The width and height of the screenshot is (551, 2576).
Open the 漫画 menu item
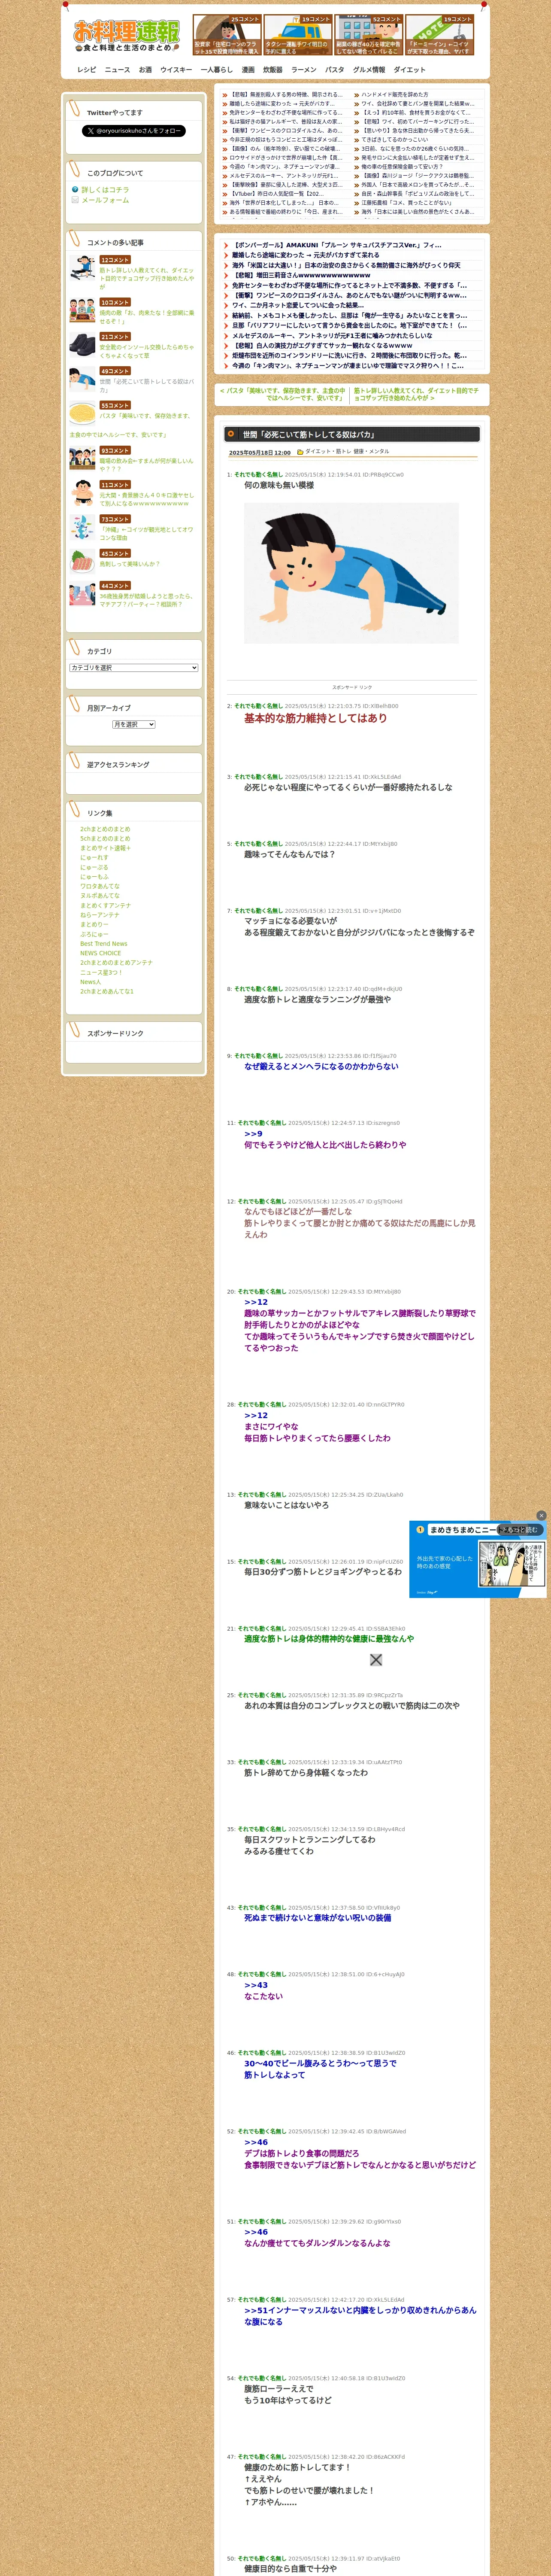248,70
